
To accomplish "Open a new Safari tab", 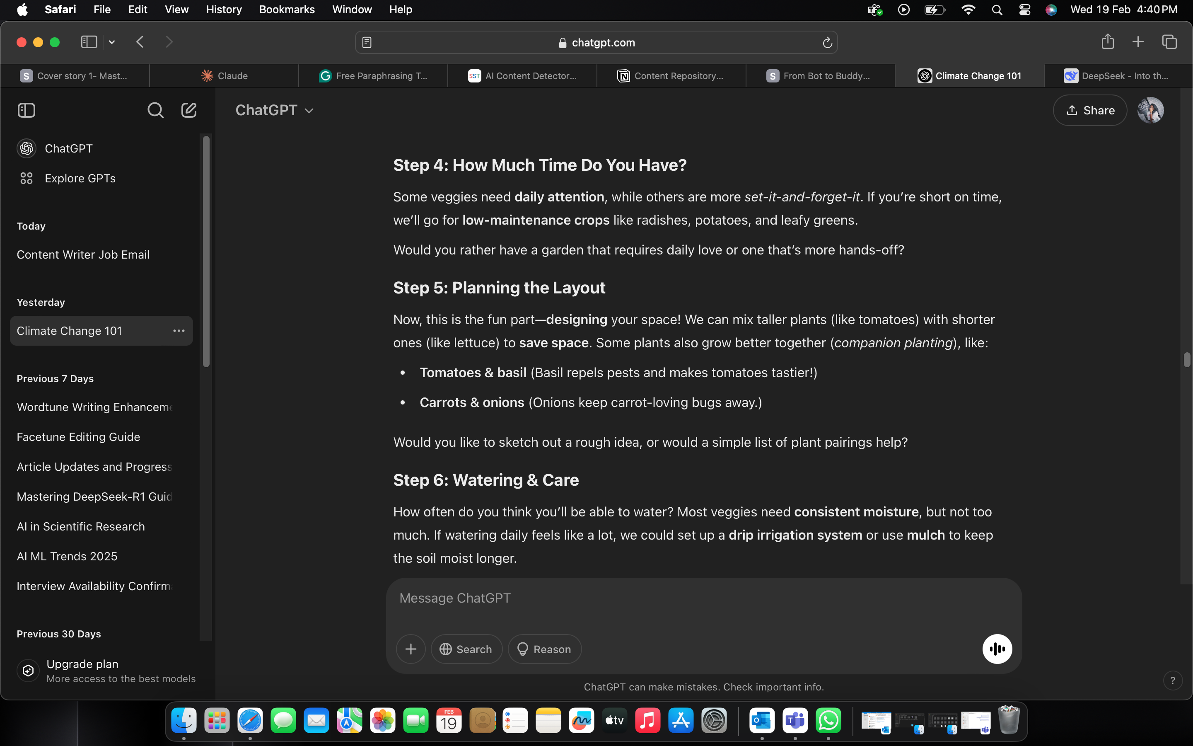I will point(1138,42).
